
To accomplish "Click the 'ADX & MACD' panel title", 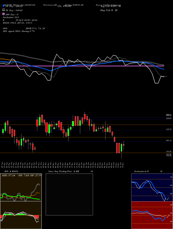I will pyautogui.click(x=11, y=171).
